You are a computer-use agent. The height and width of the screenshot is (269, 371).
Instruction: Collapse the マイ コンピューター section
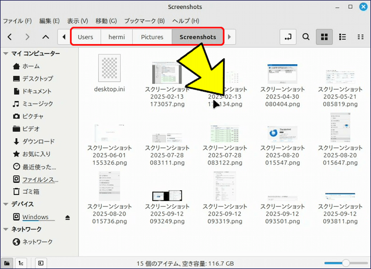pyautogui.click(x=6, y=54)
